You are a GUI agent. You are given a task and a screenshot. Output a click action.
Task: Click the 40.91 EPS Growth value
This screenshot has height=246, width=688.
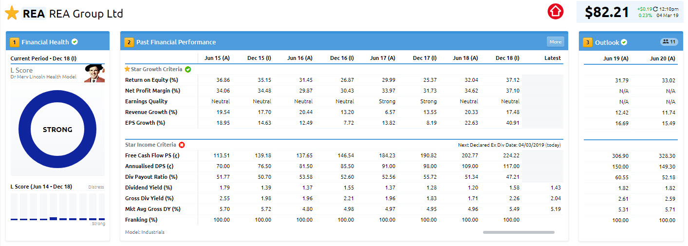[x=513, y=123]
